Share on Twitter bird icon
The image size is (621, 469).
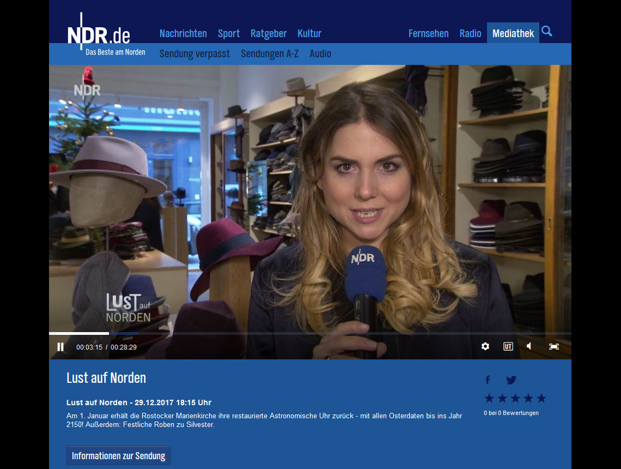[x=511, y=380]
